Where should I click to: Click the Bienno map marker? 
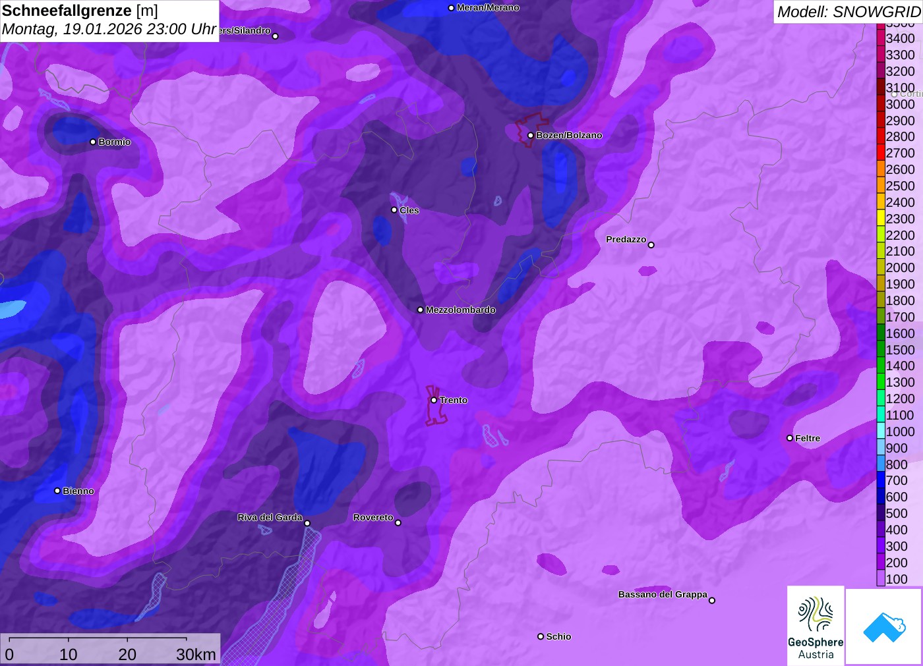57,491
